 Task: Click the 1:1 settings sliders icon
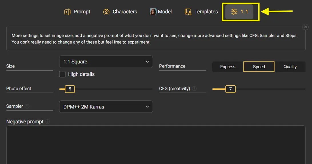[x=234, y=12]
